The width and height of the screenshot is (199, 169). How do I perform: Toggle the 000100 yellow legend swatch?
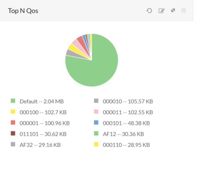coord(13,112)
